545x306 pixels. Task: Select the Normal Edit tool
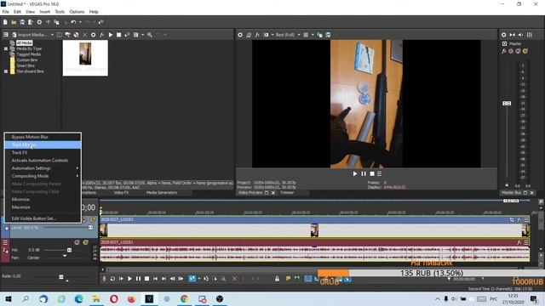(x=192, y=279)
